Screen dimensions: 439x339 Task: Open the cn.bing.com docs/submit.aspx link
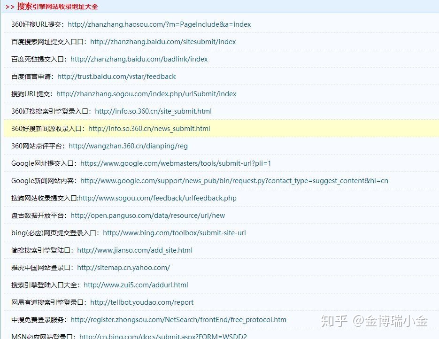tap(163, 336)
